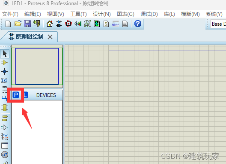Open the 3D Visualizer icon
The width and height of the screenshot is (226, 164).
78,24
